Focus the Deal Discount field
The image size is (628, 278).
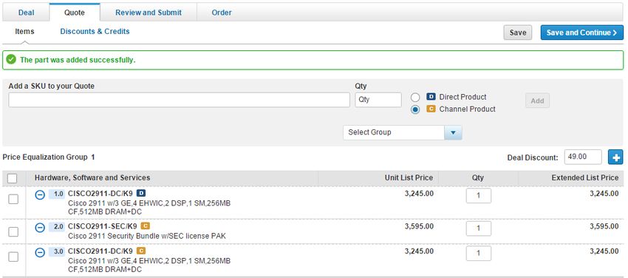583,157
